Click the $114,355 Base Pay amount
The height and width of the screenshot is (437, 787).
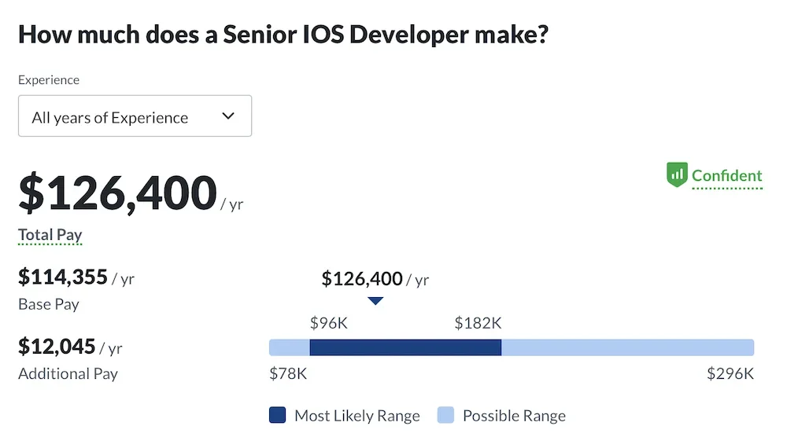coord(63,277)
